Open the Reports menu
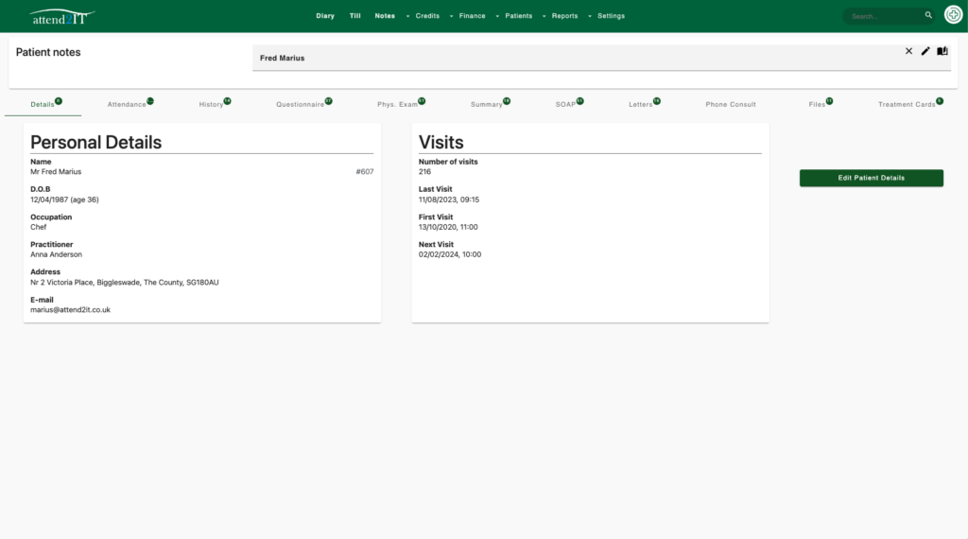The width and height of the screenshot is (968, 539). pos(565,16)
